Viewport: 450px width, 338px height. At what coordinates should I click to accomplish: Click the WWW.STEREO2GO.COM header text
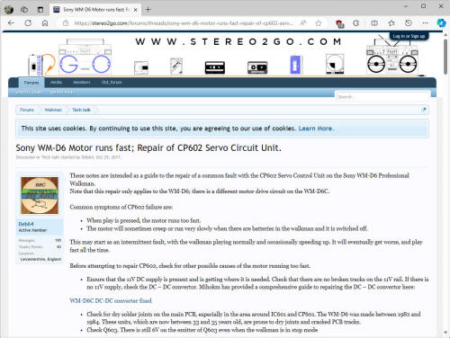click(x=238, y=41)
